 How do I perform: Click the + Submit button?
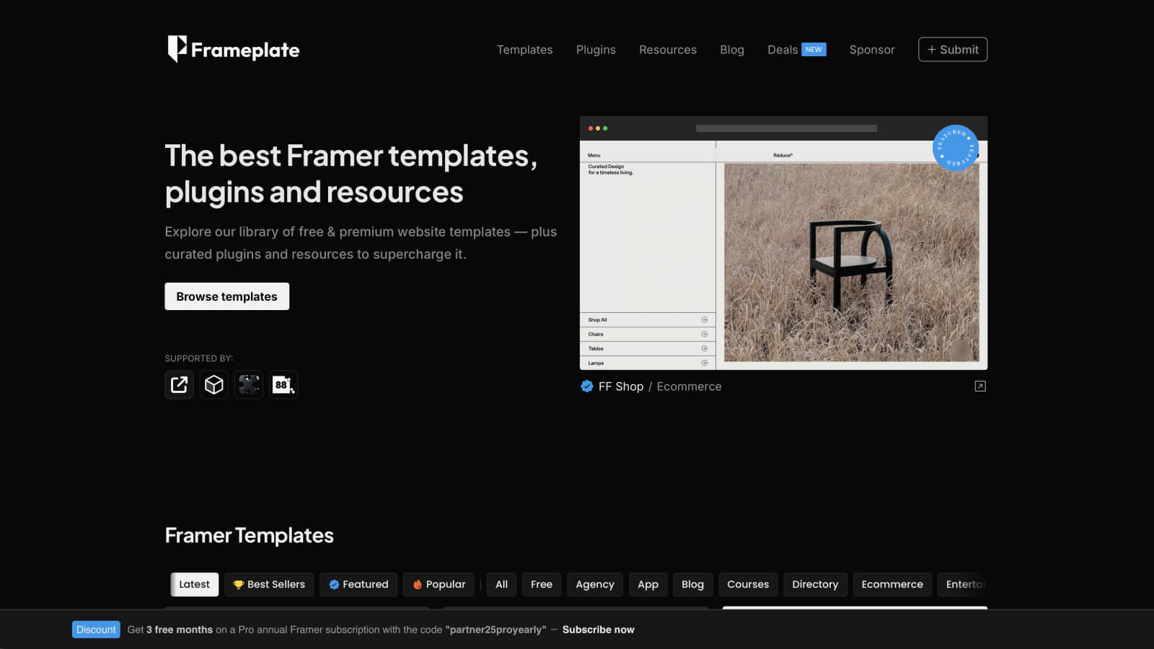point(952,50)
